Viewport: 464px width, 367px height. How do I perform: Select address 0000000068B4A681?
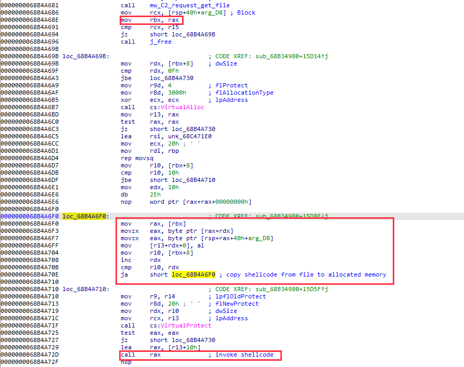[x=30, y=5]
